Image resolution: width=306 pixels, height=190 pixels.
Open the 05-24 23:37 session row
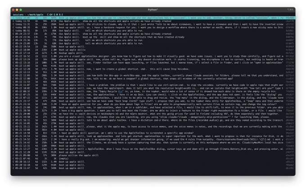point(153,34)
